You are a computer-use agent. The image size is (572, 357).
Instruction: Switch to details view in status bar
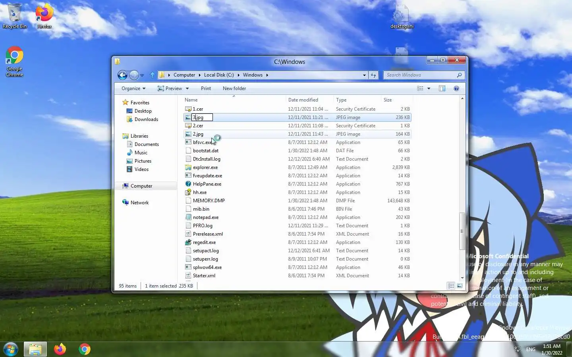point(451,286)
